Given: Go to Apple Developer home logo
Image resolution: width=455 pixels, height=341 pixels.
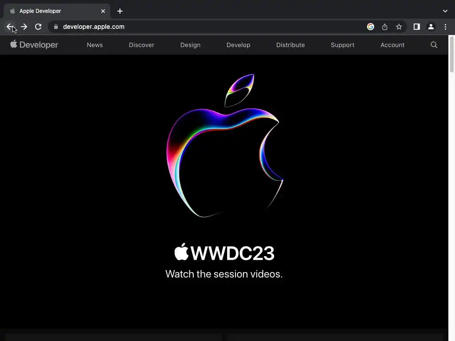Looking at the screenshot, I should pos(34,45).
